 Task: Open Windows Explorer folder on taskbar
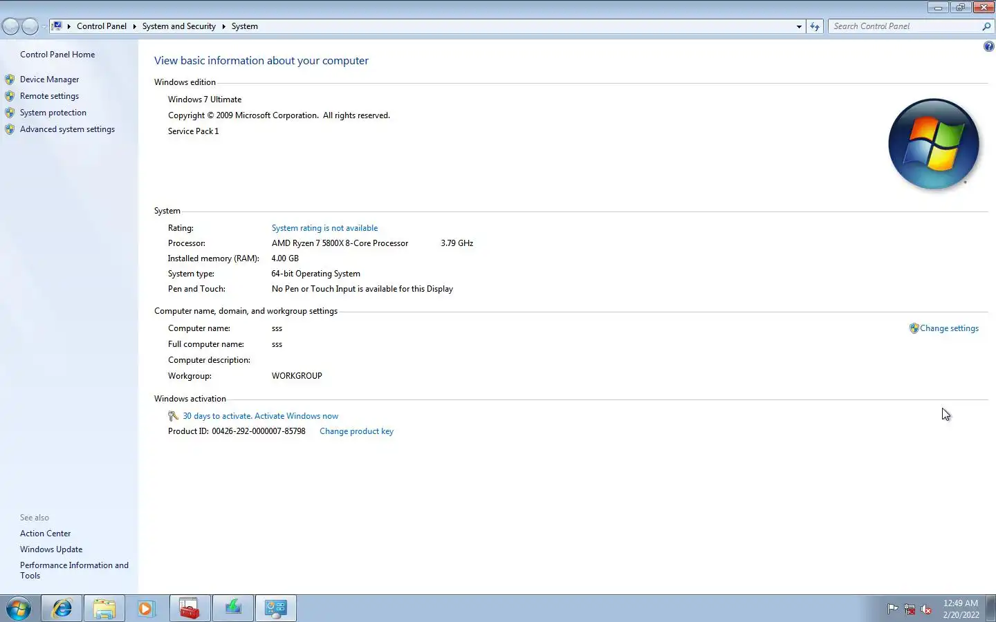pyautogui.click(x=104, y=608)
